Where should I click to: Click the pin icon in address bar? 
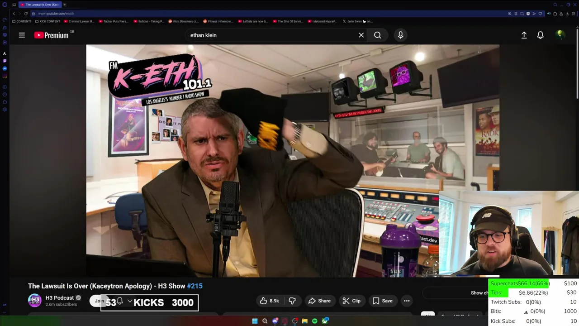(516, 14)
